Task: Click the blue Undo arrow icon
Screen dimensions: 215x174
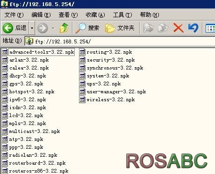Action: click(193, 28)
